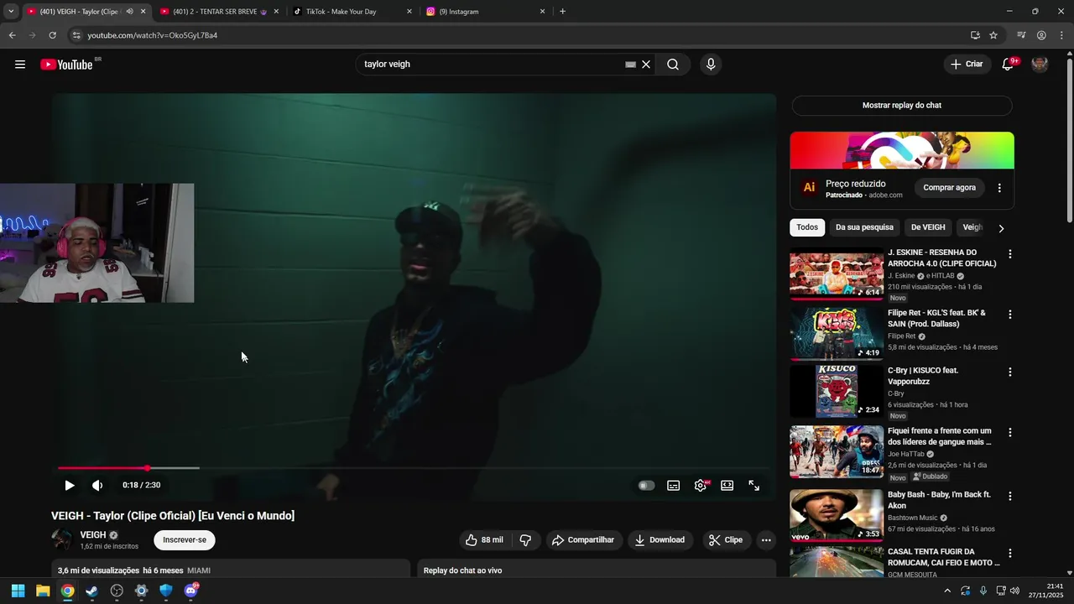Open Chrome tab search dropdown

(11, 12)
